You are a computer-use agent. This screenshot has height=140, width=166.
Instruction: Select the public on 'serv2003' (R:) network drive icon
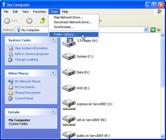(69, 135)
